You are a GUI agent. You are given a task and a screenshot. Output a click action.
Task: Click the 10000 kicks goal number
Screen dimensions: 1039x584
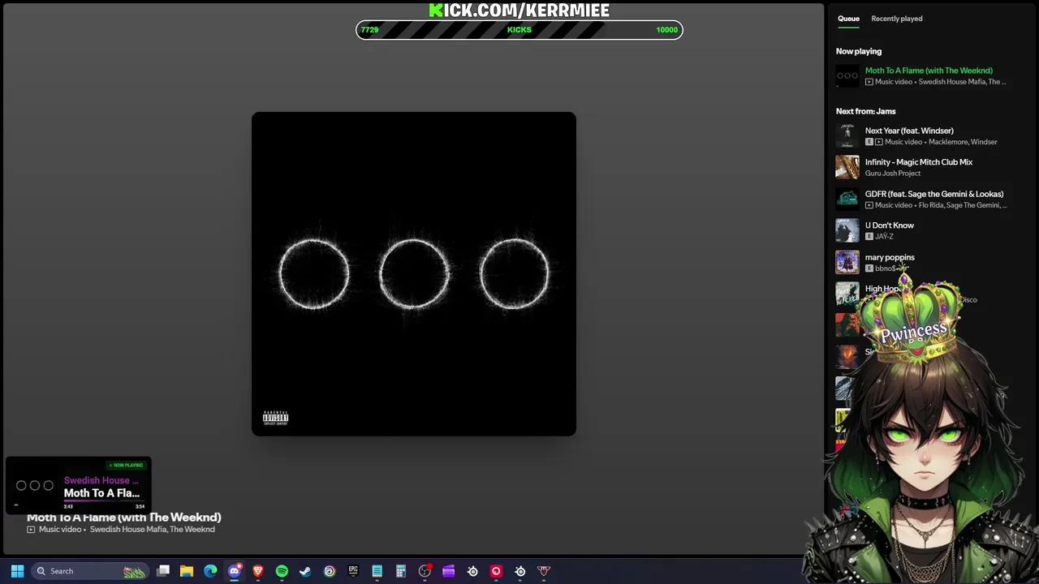tap(666, 30)
